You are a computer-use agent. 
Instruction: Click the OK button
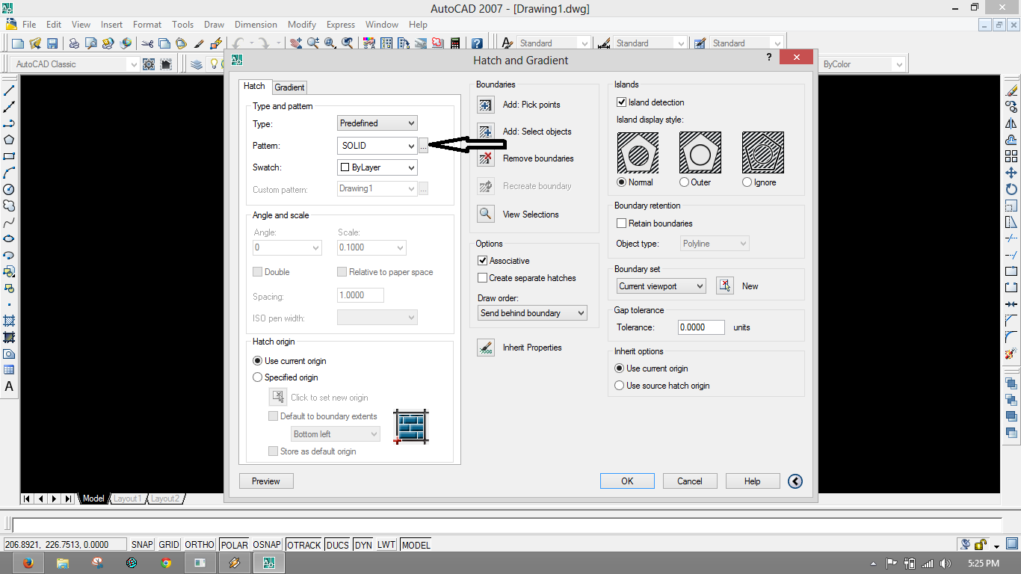[626, 481]
